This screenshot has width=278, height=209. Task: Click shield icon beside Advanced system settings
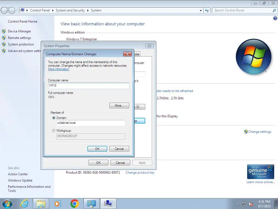(4, 51)
